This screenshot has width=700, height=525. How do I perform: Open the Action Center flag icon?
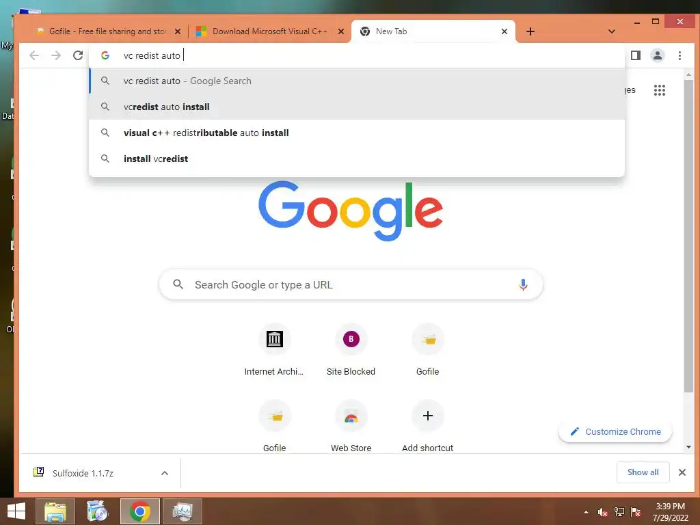tap(636, 513)
